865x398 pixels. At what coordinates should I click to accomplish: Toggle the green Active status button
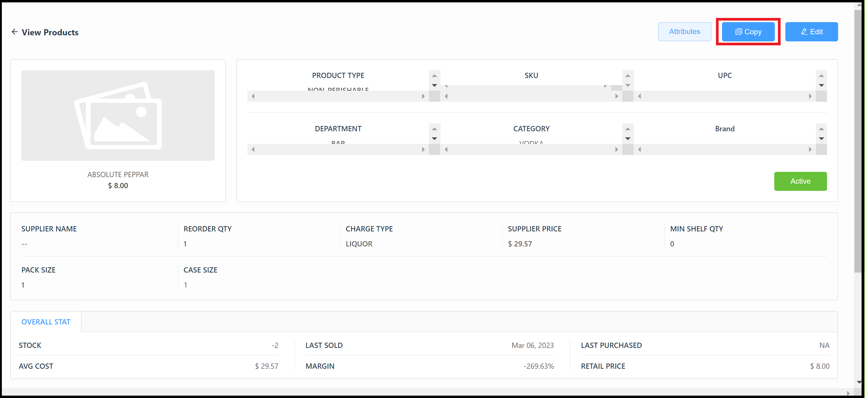[800, 181]
